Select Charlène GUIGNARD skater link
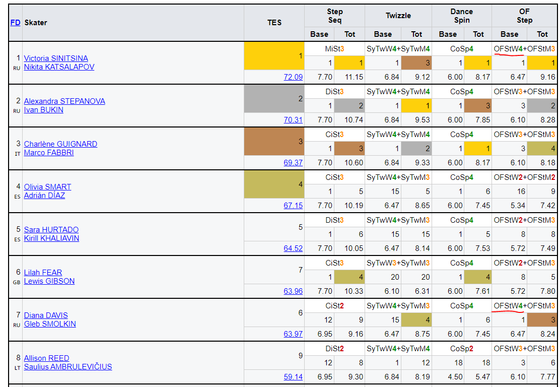Screen dimensions: 560x387 60,144
